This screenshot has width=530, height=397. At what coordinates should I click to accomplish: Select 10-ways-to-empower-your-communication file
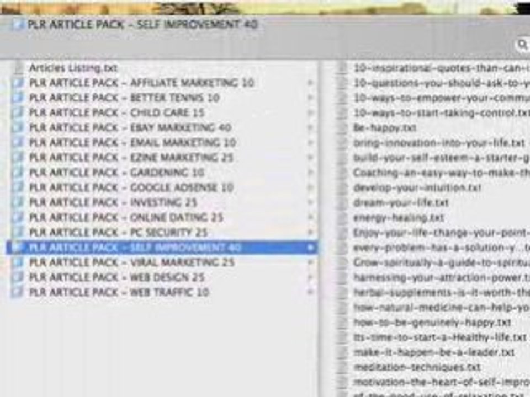pyautogui.click(x=442, y=98)
